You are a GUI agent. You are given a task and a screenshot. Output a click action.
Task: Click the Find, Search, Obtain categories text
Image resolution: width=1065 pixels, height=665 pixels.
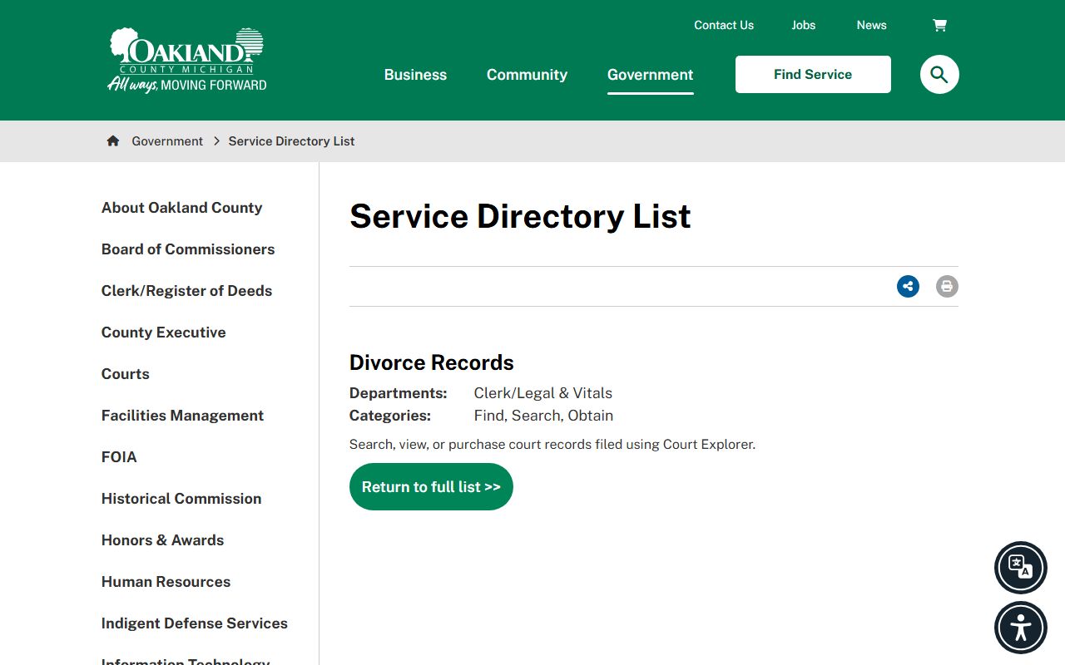(543, 416)
